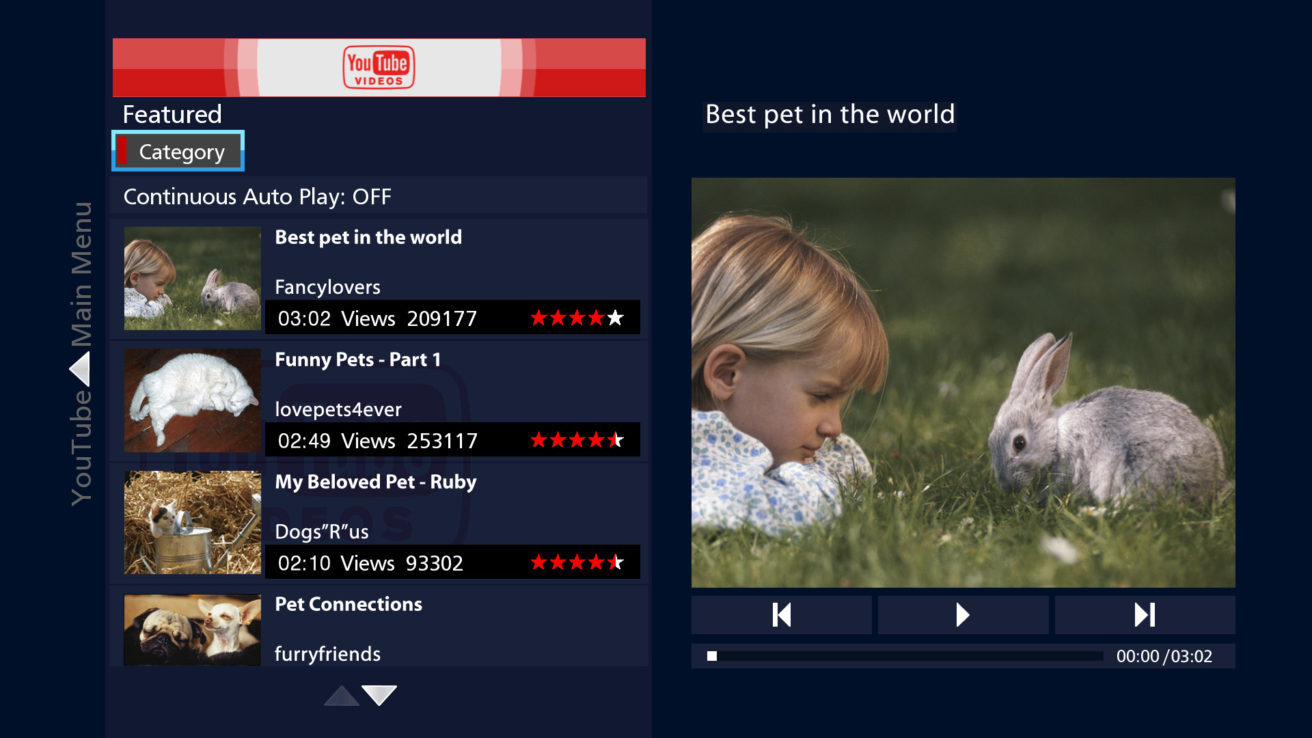Click the scroll-up triangle under the list
1312x738 pixels.
pyautogui.click(x=342, y=696)
